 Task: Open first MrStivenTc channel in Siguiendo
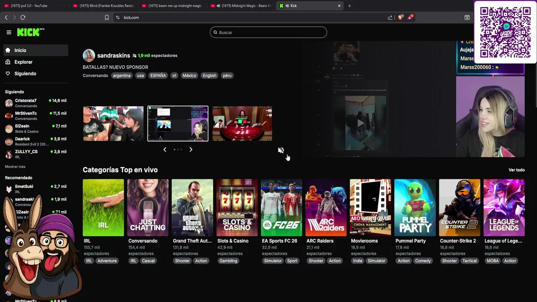(x=35, y=116)
